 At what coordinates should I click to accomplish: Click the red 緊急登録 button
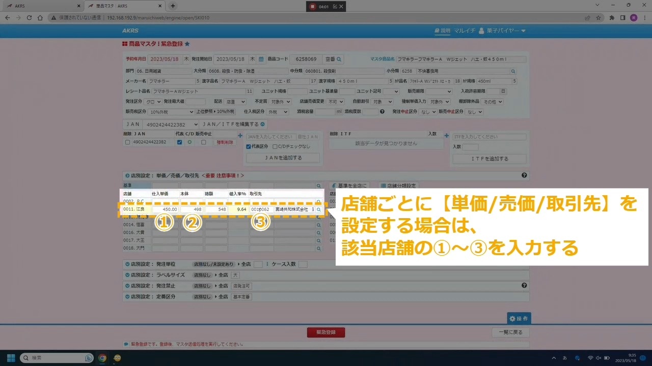click(x=325, y=332)
